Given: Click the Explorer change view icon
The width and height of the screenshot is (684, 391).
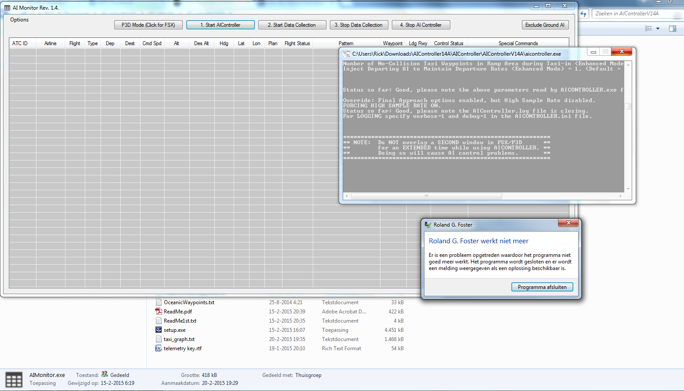Looking at the screenshot, I should click(x=648, y=28).
